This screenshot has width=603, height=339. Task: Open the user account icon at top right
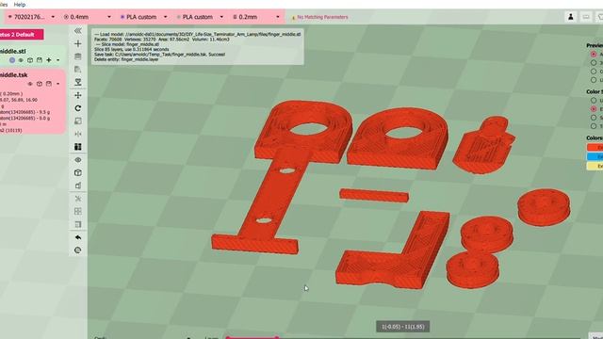tap(571, 17)
